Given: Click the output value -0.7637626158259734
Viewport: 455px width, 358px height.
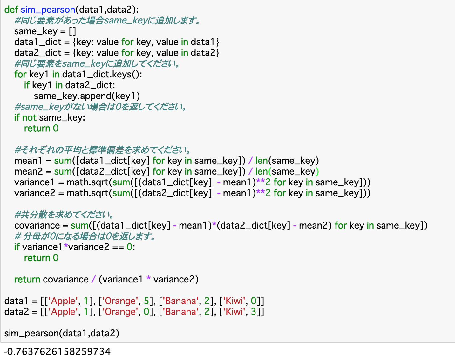Looking at the screenshot, I should 57,352.
